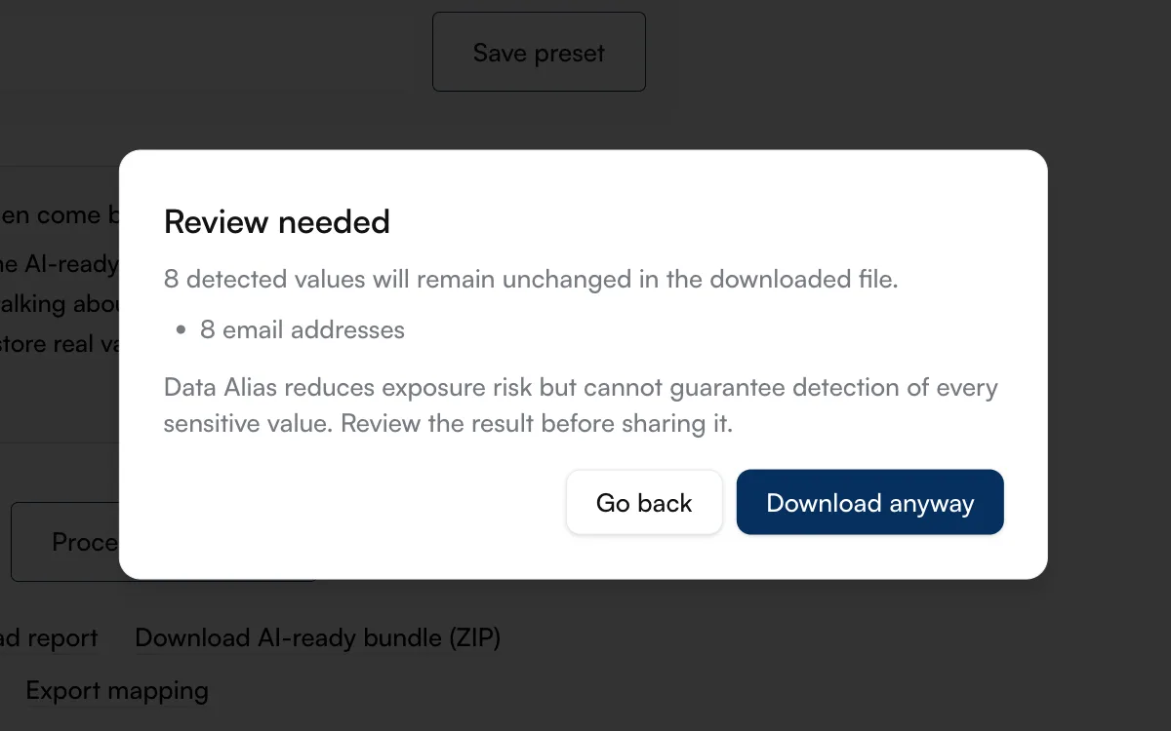Click the background text "store real va"
Image resolution: width=1171 pixels, height=731 pixels.
(60, 344)
